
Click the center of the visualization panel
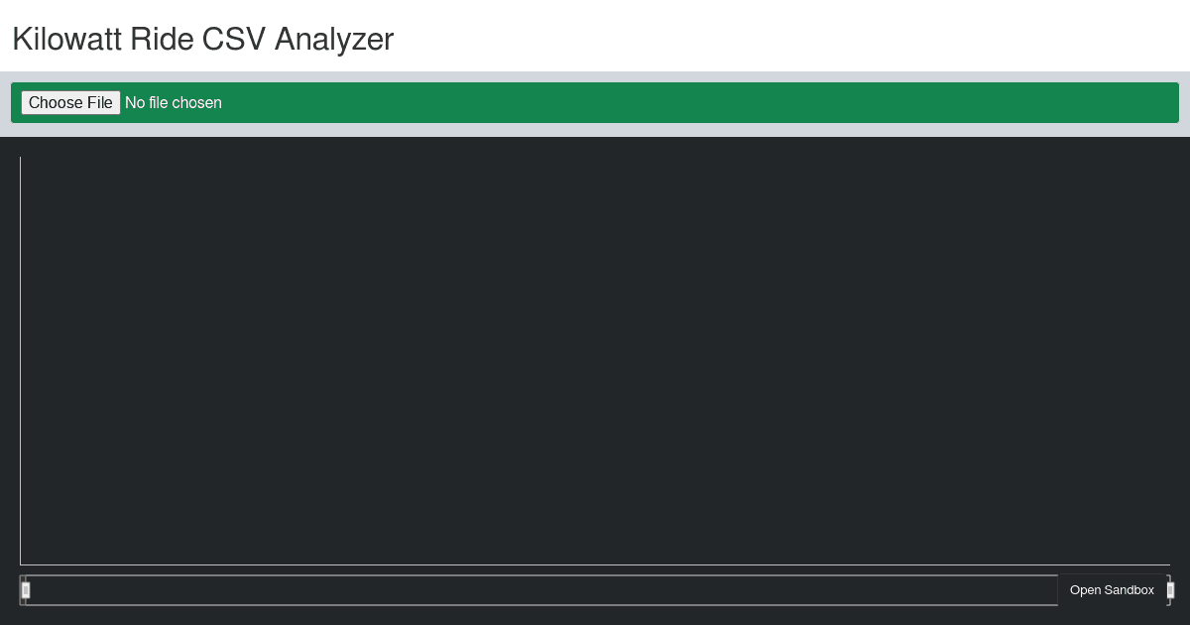[x=595, y=359]
